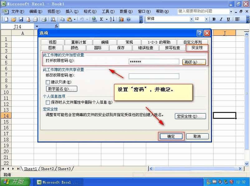Tick the 建议只读 checkbox
Image resolution: width=250 pixels, height=186 pixels.
(x=48, y=82)
